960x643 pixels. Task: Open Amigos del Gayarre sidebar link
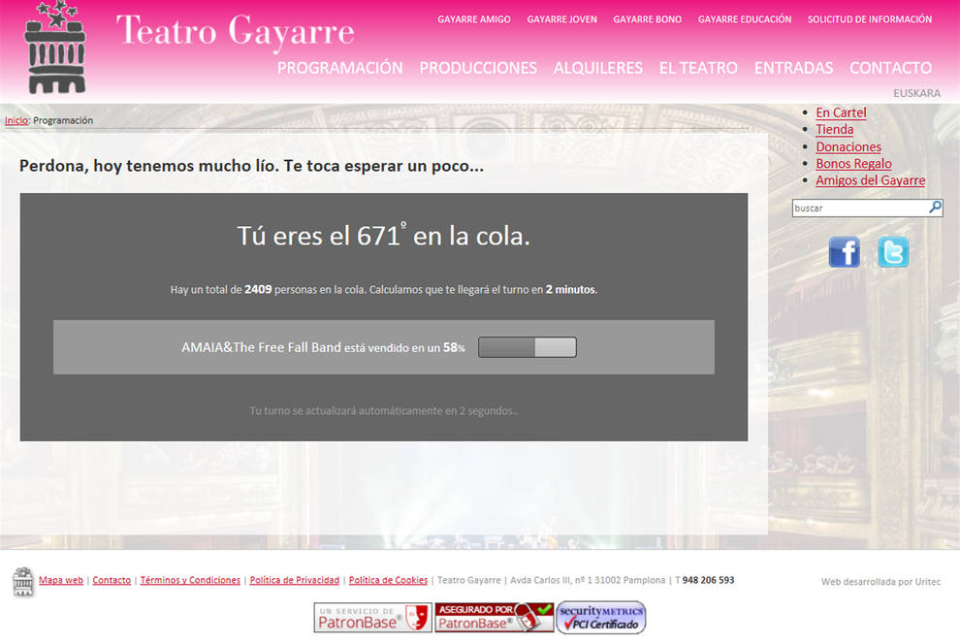coord(870,180)
